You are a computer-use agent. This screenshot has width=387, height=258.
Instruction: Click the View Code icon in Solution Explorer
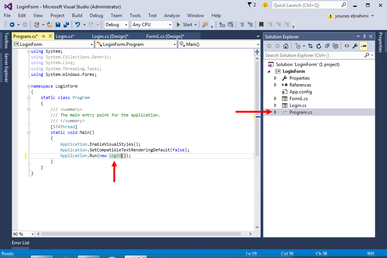(346, 46)
